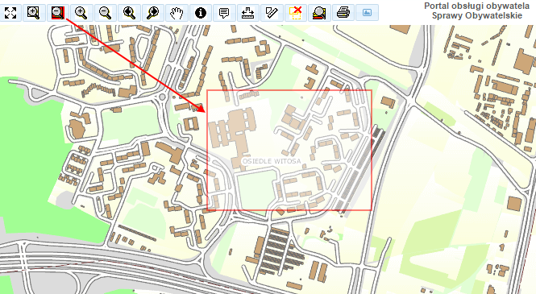Image resolution: width=536 pixels, height=294 pixels.
Task: Select the zoom in by rectangle tool
Action: [x=34, y=13]
